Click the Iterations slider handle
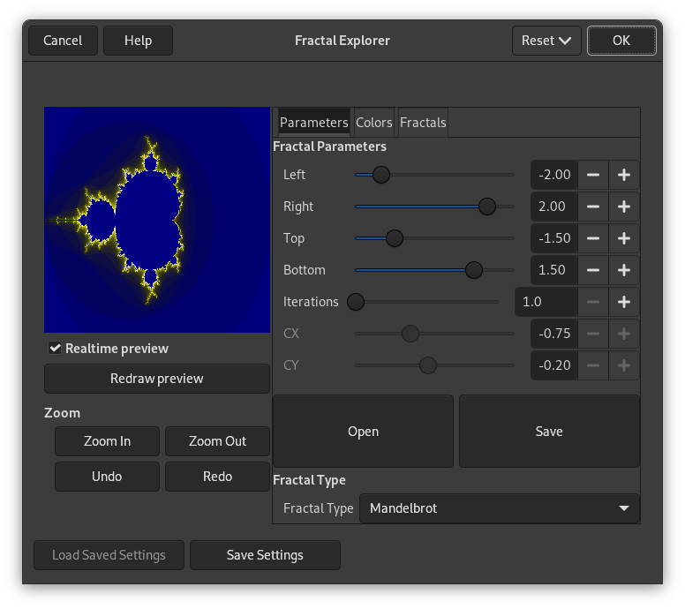 pos(356,302)
